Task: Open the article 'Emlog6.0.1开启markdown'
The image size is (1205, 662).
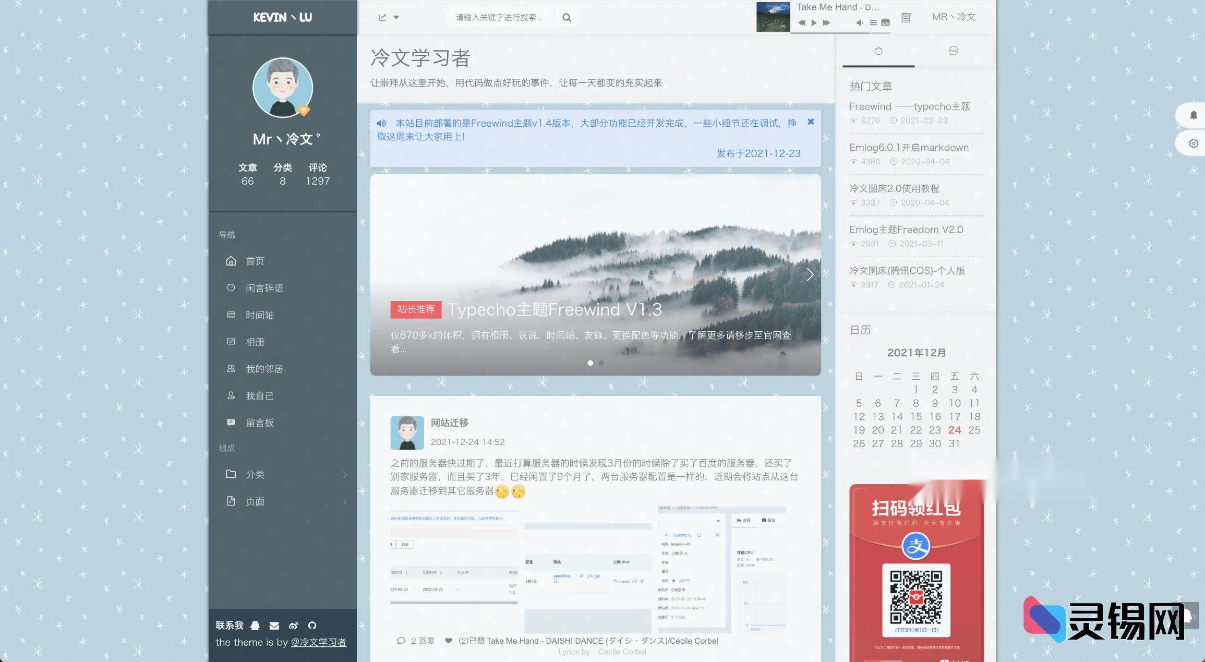Action: (x=909, y=147)
